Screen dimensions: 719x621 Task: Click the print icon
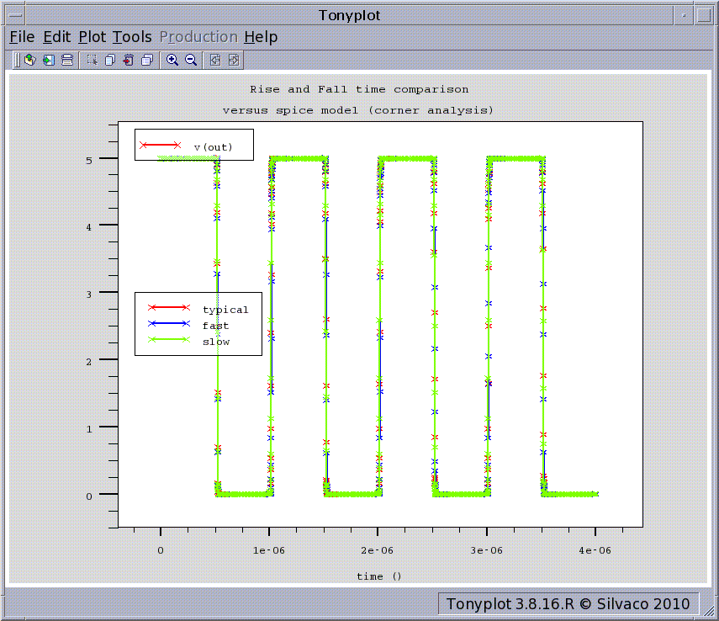click(x=67, y=60)
